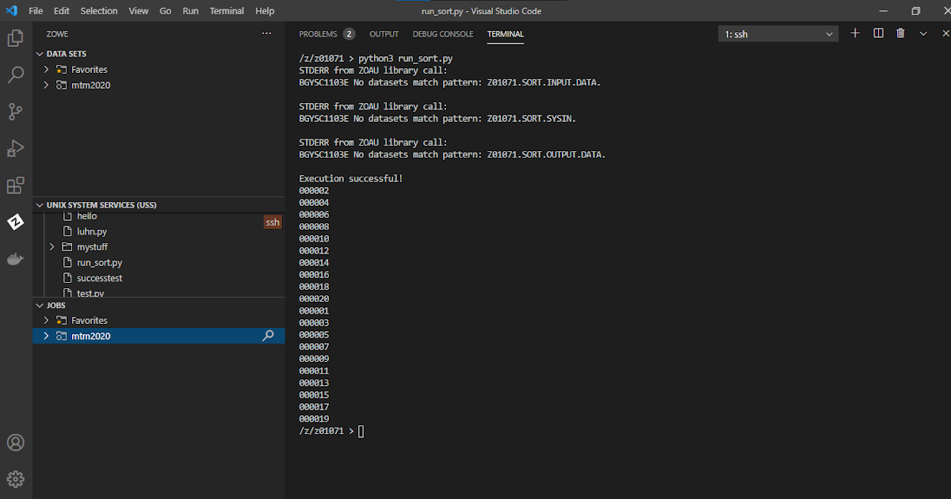Select Favorites under JOBS
This screenshot has width=951, height=499.
(90, 320)
